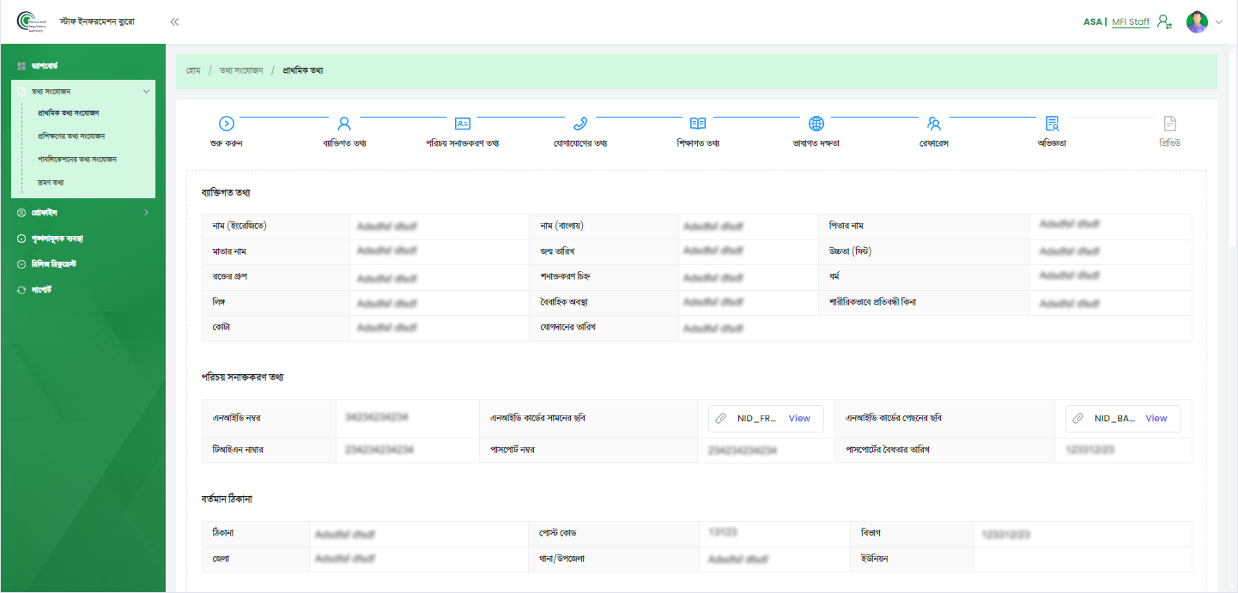Screen dimensions: 1238x593
Task: Select the ব্যক্তিগত তথ্য step label
Action: click(344, 143)
